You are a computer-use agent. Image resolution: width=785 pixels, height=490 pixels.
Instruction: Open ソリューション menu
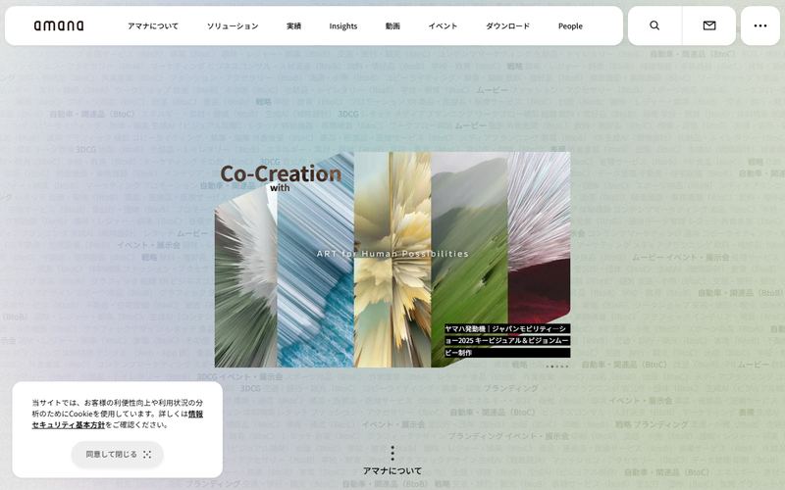[233, 26]
